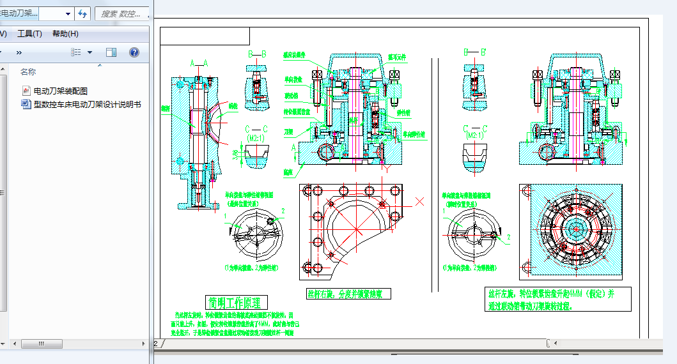The height and width of the screenshot is (364, 677).
Task: Open the address bar history dropdown
Action: [68, 13]
